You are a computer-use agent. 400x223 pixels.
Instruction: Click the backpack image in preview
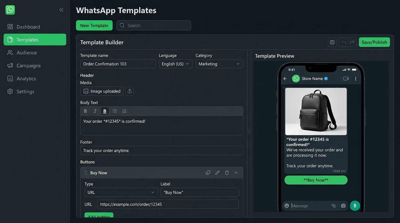[316, 111]
